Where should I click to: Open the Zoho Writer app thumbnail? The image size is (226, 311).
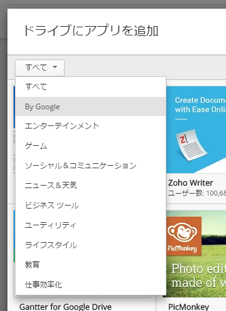point(196,130)
